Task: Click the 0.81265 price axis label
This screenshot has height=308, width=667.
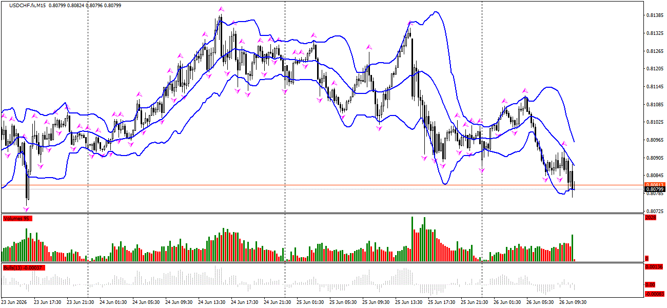Action: tap(654, 51)
